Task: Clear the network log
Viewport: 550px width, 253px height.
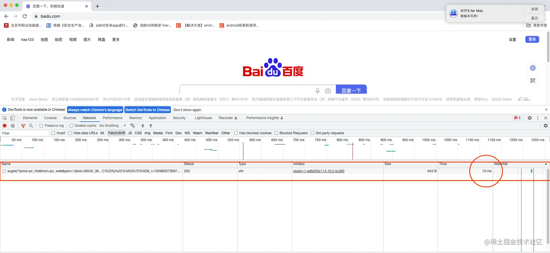Action: (13, 126)
